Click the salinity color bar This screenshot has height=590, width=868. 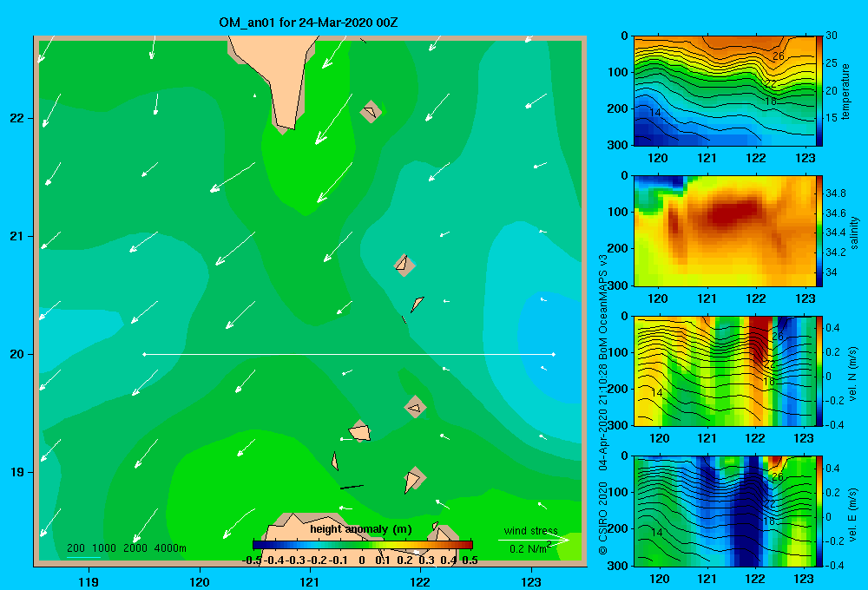point(819,231)
